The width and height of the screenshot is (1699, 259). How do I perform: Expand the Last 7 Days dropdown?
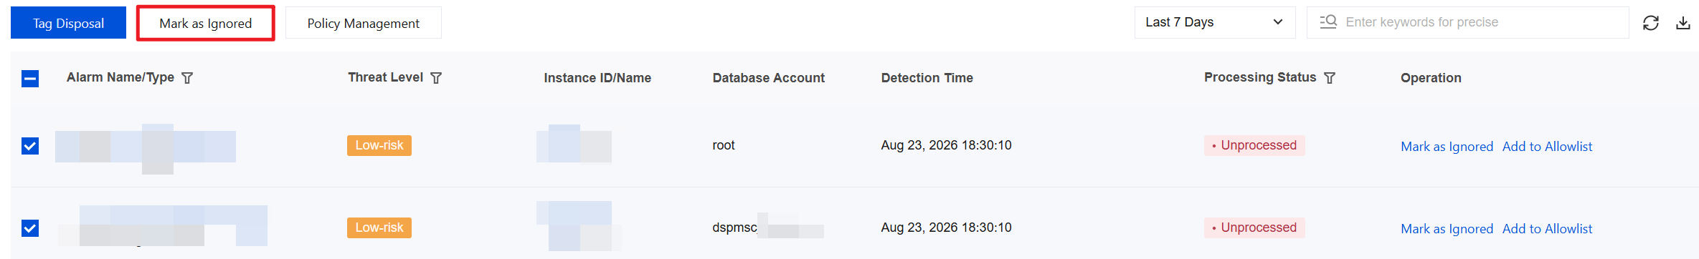(1215, 22)
